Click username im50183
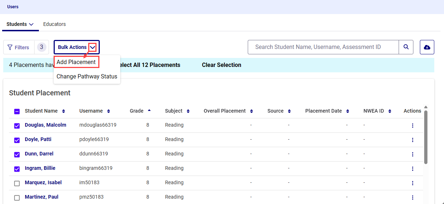The width and height of the screenshot is (444, 204). (89, 182)
